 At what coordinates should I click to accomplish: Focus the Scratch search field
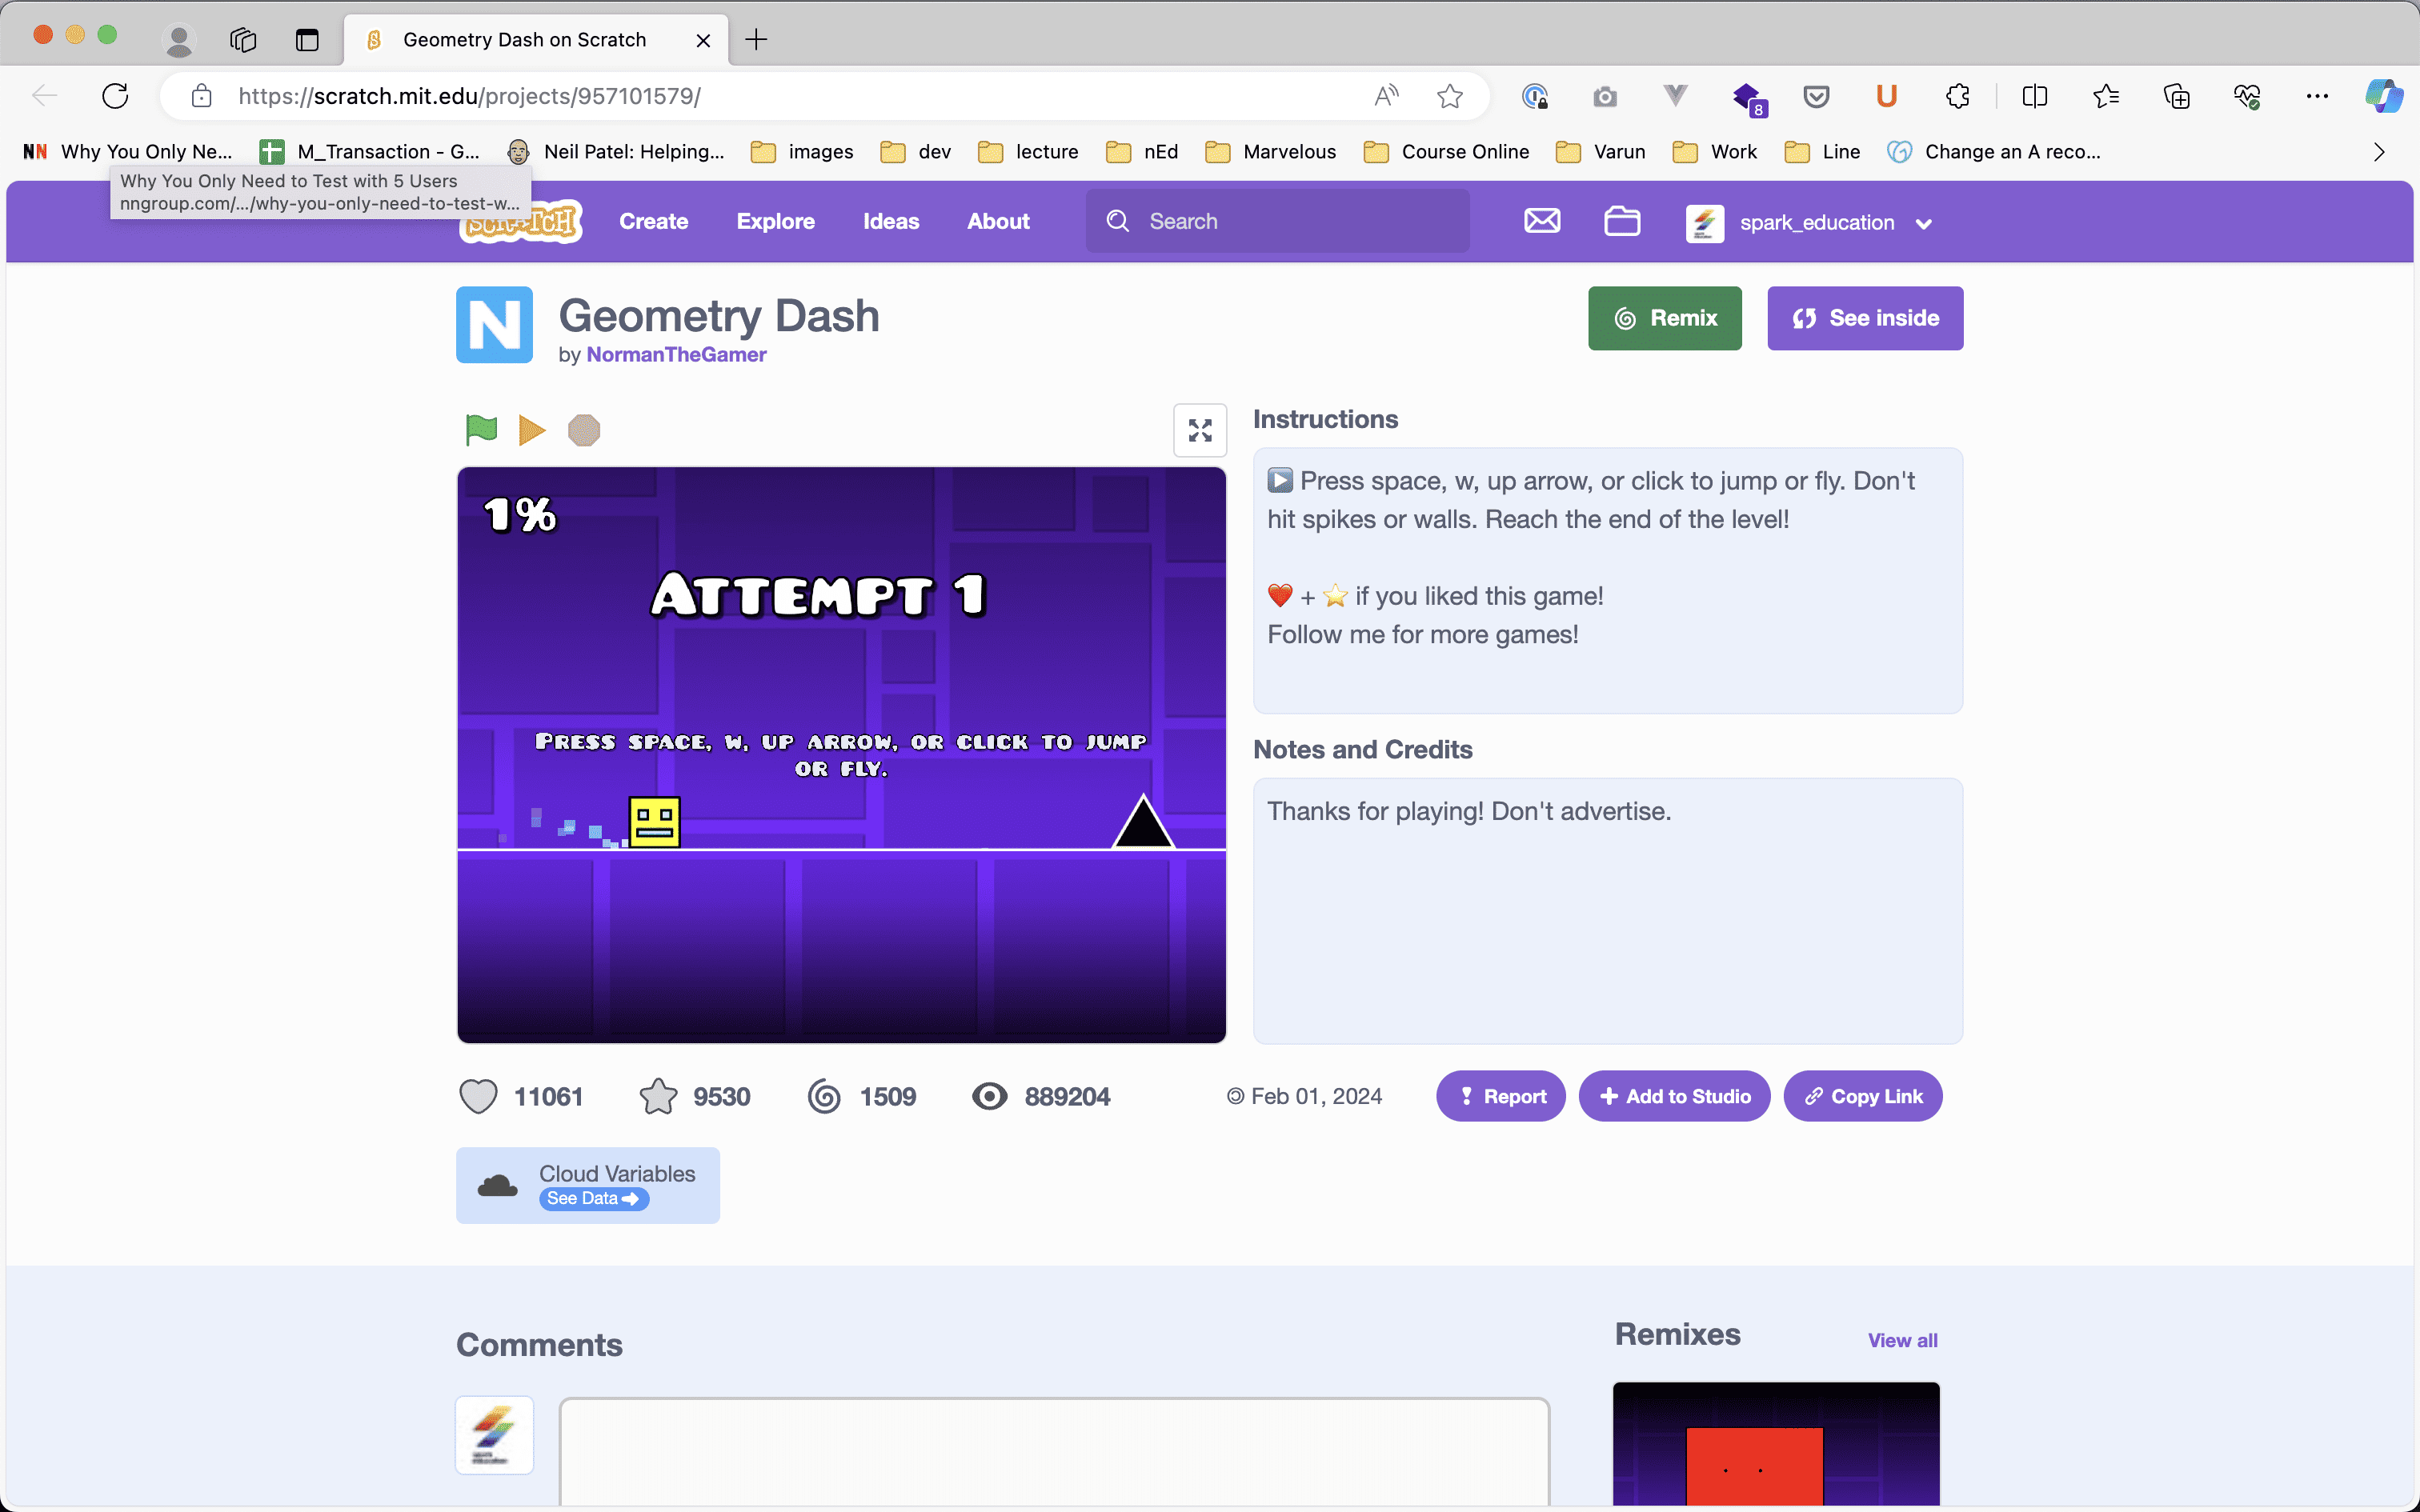click(1277, 221)
